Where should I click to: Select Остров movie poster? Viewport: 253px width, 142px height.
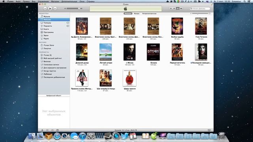click(x=153, y=52)
